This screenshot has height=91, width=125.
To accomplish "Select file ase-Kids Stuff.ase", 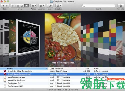I will click(62, 80).
